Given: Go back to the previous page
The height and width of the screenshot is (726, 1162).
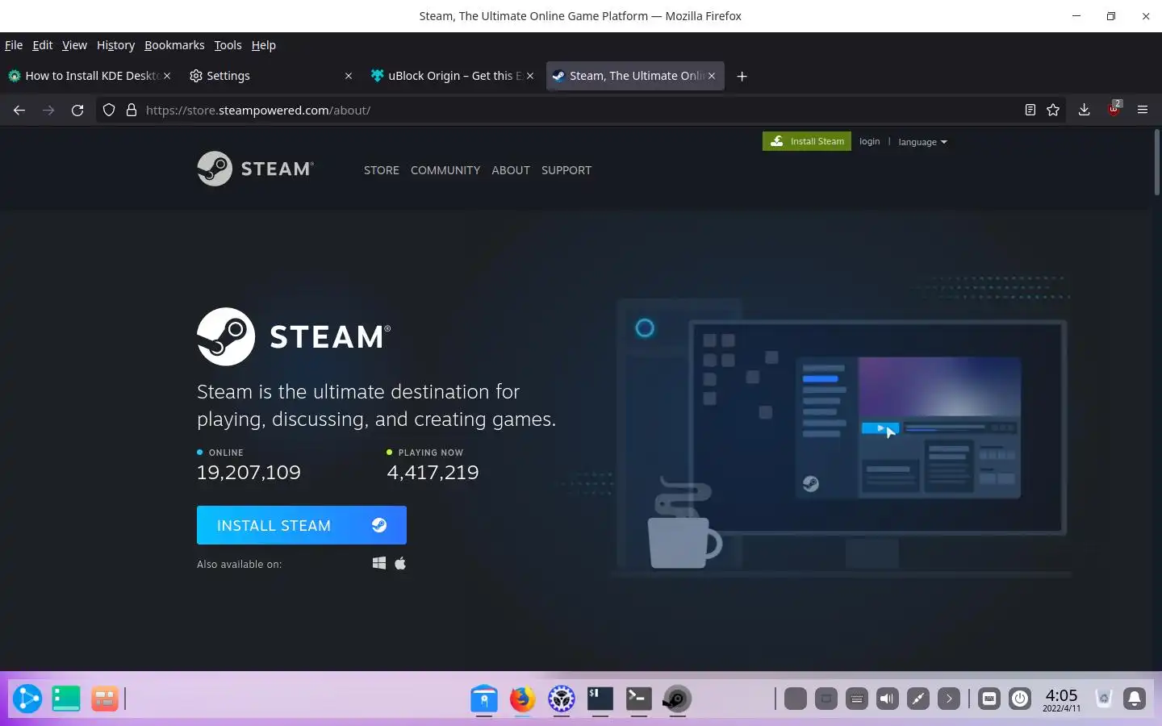Looking at the screenshot, I should coord(19,110).
